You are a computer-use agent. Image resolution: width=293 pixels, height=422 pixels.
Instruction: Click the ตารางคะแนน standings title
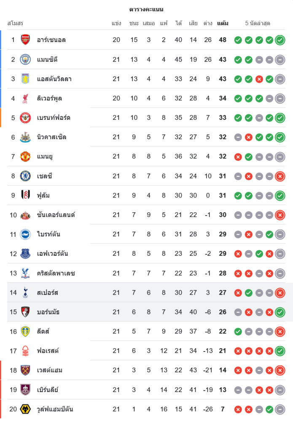146,9
